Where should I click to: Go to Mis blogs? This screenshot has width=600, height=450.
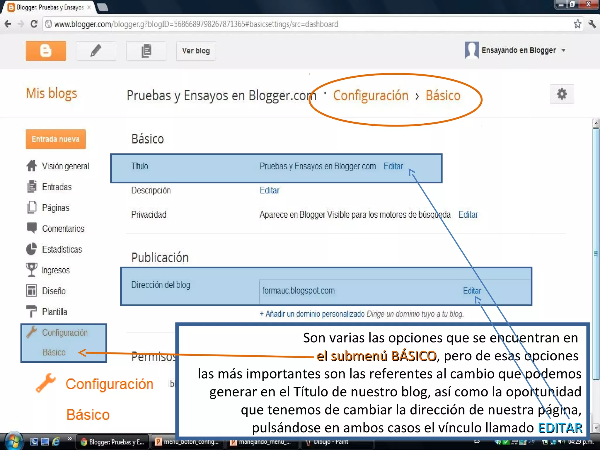[52, 93]
